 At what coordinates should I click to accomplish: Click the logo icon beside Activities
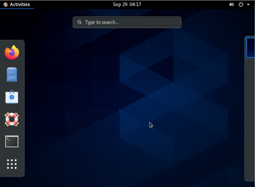(5, 4)
